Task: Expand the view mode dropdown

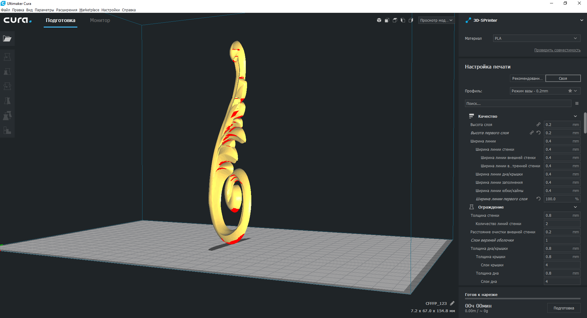Action: pos(436,20)
